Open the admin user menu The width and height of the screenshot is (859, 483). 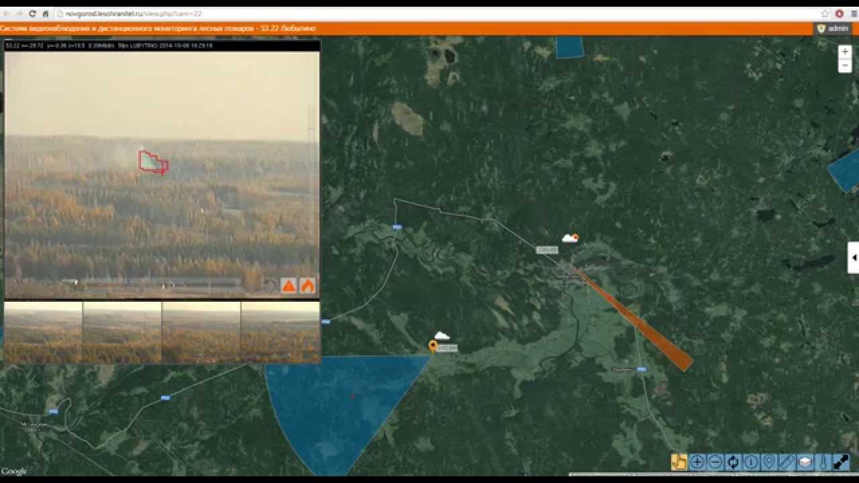(x=833, y=29)
